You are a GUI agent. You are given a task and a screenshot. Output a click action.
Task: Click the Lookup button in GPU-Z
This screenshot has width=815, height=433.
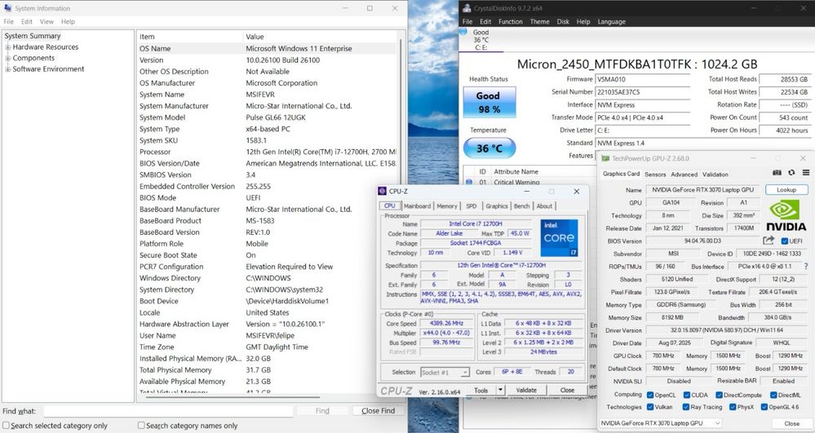786,190
